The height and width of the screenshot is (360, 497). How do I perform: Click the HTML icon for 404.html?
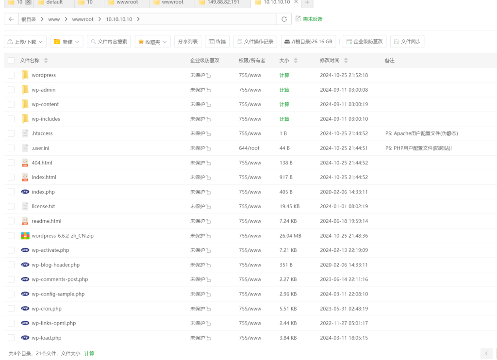25,163
